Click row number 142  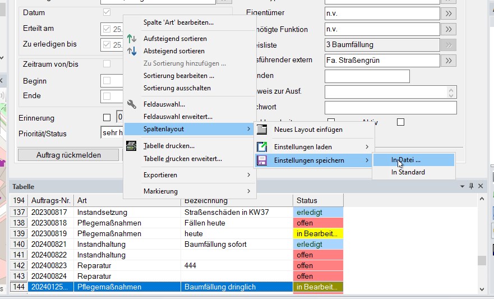19,265
